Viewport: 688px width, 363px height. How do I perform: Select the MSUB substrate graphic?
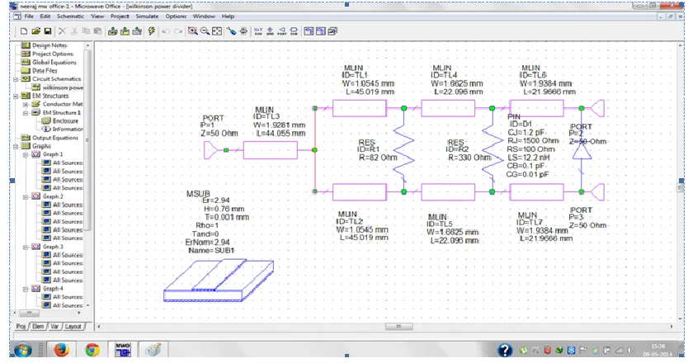click(x=219, y=281)
